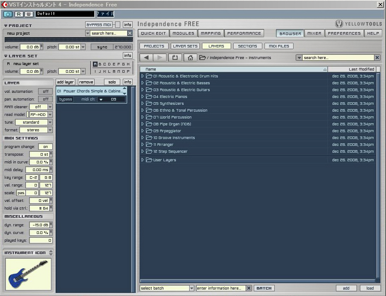Collapse the LAYER SET section triangle

point(6,56)
